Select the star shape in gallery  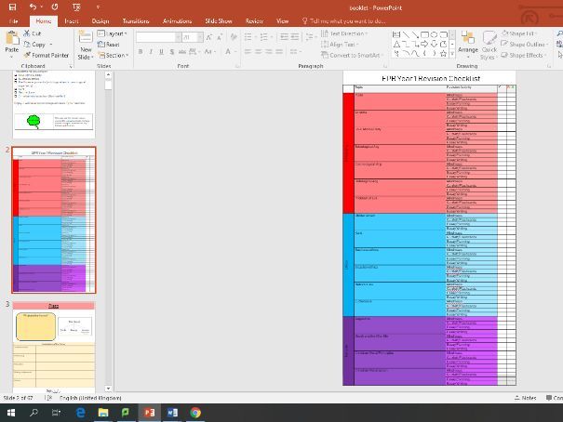[x=444, y=54]
